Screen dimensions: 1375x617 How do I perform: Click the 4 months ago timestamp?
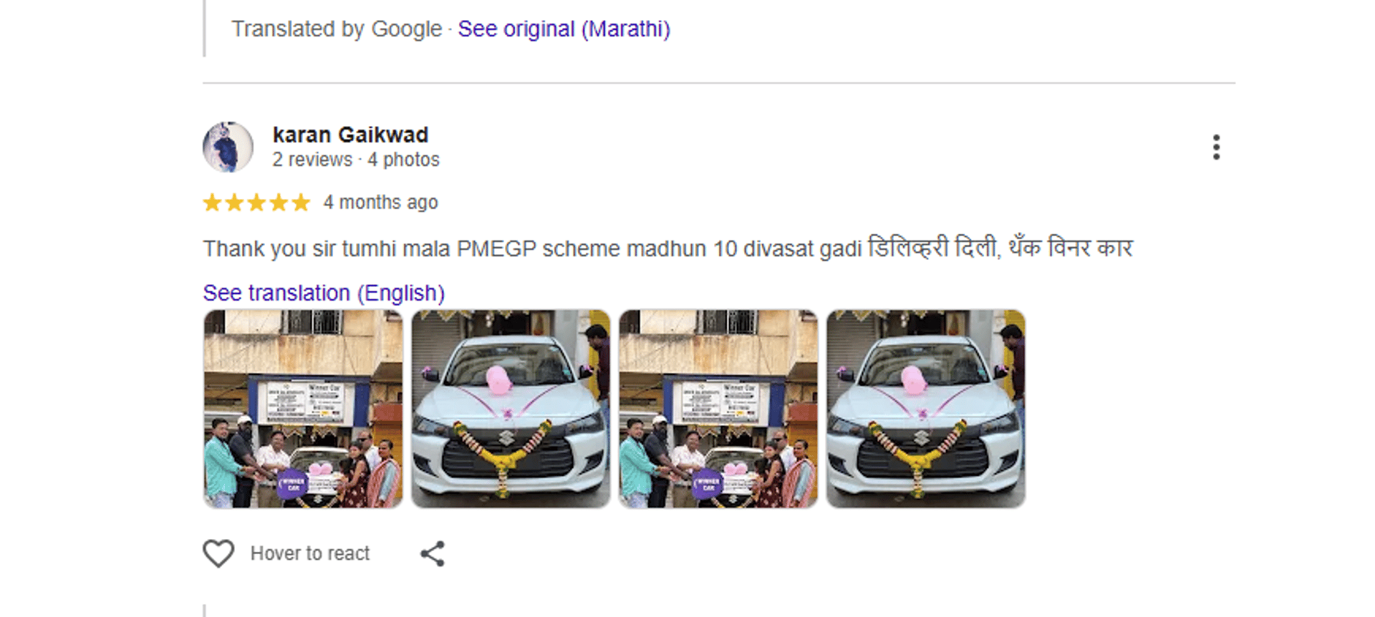tap(380, 203)
